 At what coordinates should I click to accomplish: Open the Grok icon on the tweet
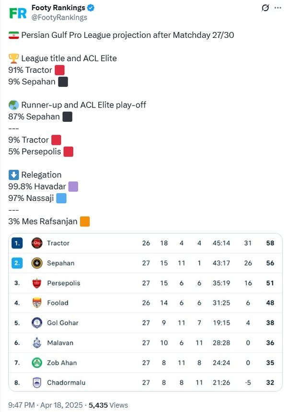coord(265,8)
